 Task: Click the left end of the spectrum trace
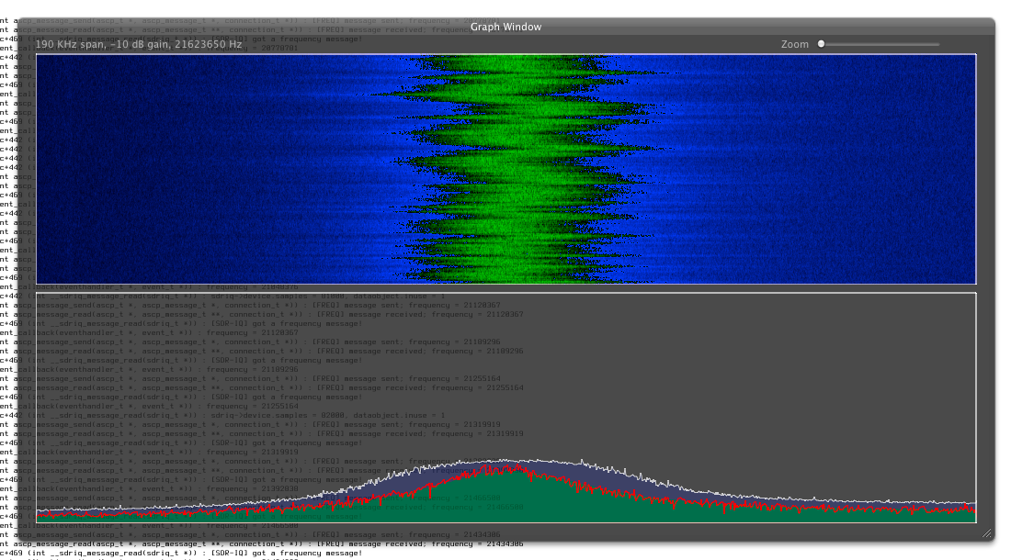[40, 510]
